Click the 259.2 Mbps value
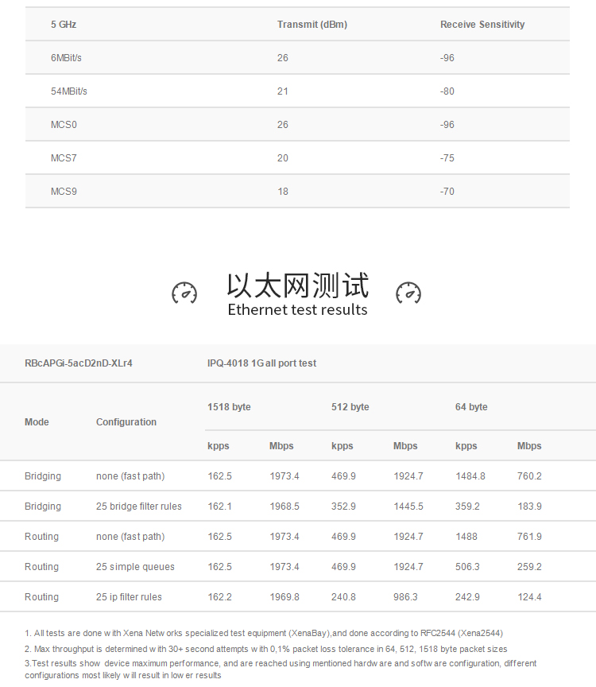The image size is (596, 687). (x=529, y=567)
